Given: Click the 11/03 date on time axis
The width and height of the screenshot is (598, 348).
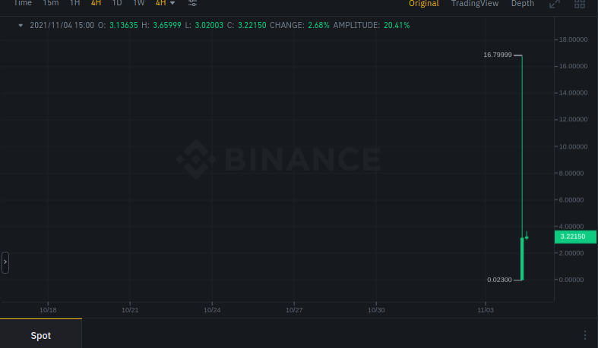Looking at the screenshot, I should (486, 310).
